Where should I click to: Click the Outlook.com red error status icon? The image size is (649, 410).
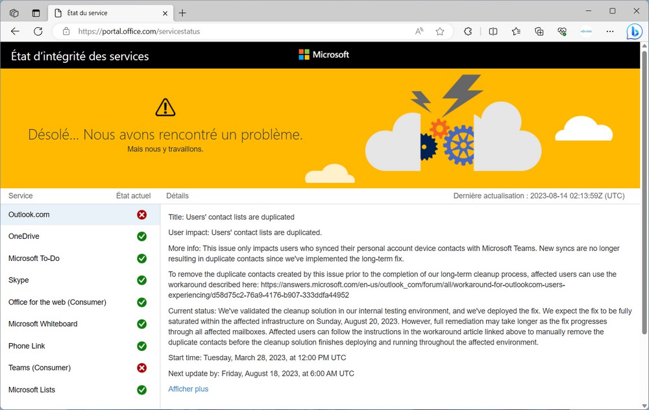(x=141, y=214)
